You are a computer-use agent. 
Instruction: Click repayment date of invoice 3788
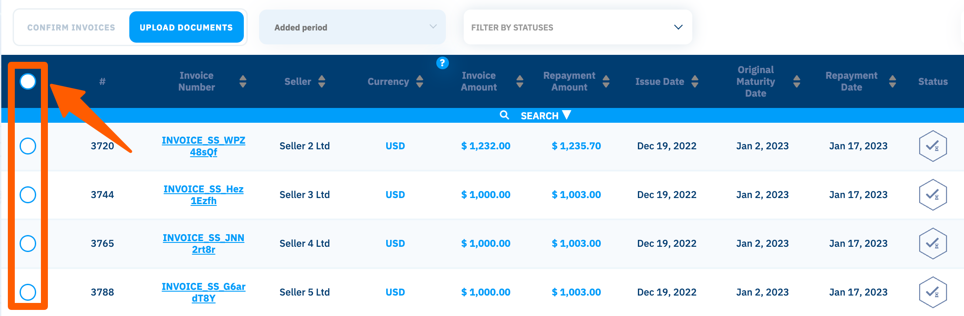[858, 292]
